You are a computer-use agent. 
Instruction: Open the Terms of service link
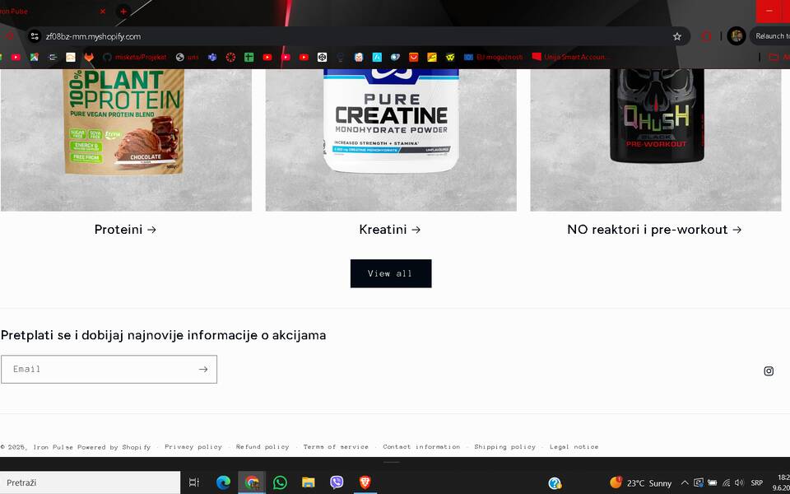coord(336,446)
